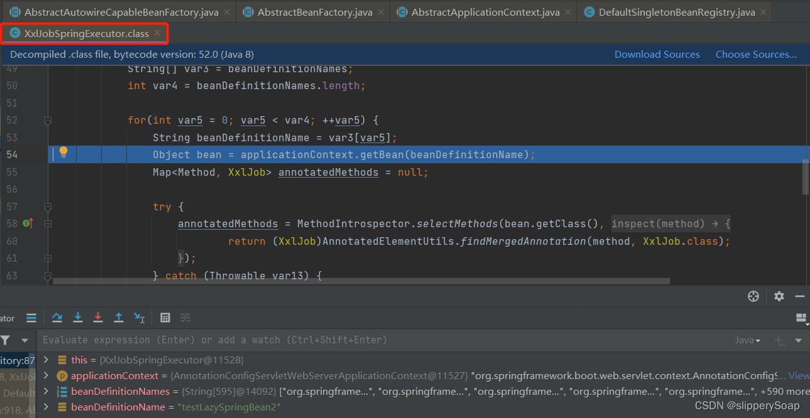Click 'selectMethods' on line 58
This screenshot has height=418, width=810.
point(457,223)
